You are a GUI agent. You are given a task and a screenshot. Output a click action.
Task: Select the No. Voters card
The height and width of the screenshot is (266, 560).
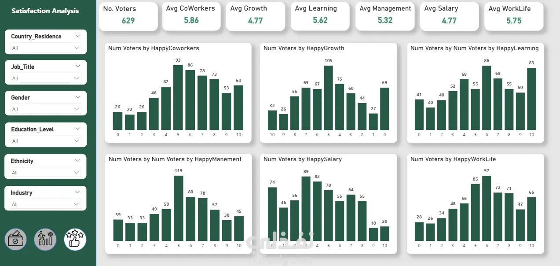[128, 16]
